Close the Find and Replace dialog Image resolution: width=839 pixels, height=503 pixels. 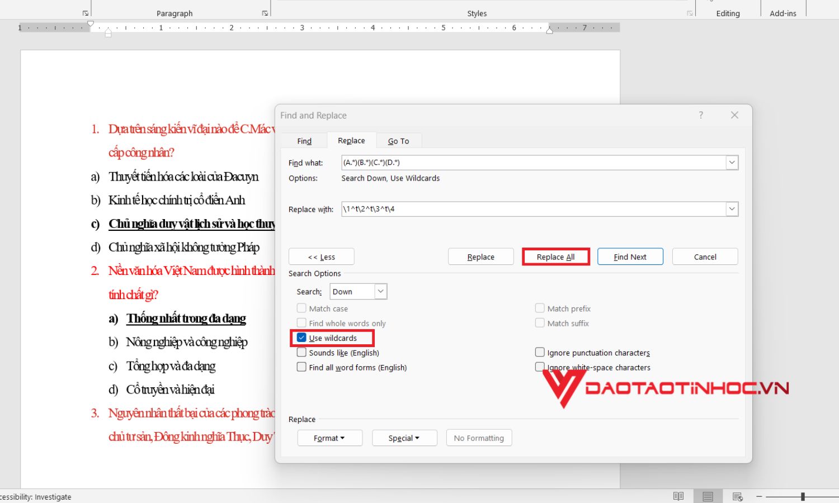(x=735, y=115)
